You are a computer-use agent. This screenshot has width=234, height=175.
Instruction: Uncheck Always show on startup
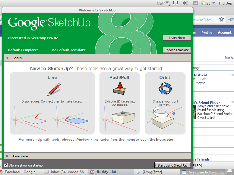tap(6, 165)
